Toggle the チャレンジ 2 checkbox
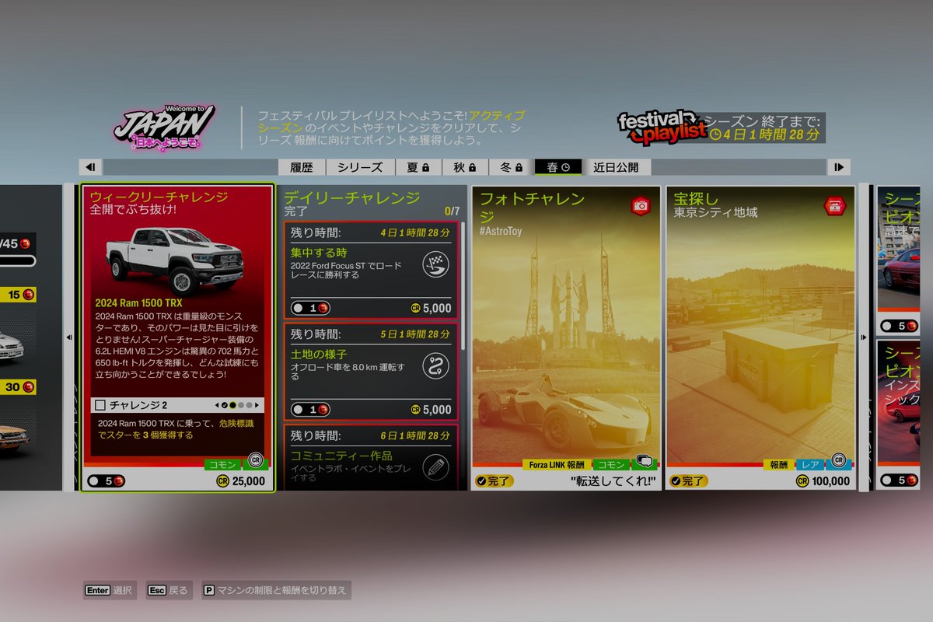 coord(100,405)
